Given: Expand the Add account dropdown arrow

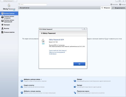Looking at the screenshot, I should click(x=41, y=79).
